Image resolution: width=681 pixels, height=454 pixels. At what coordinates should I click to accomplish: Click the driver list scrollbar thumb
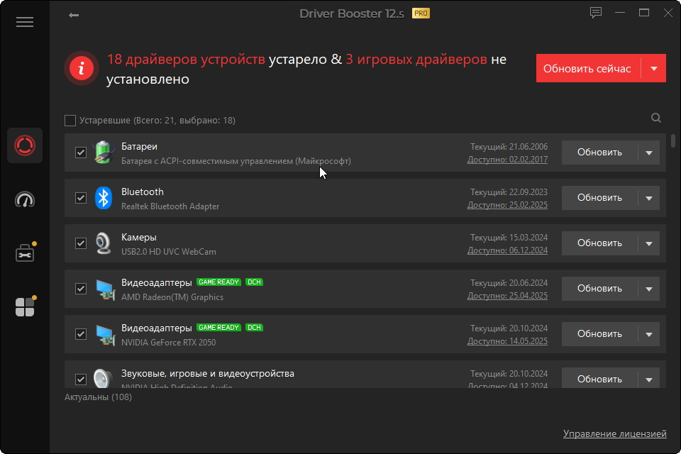point(673,140)
